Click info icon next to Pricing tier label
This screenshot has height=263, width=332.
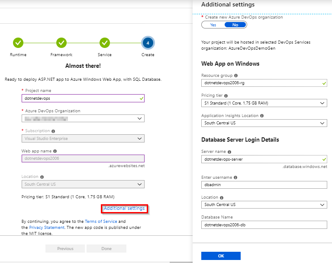(x=225, y=96)
